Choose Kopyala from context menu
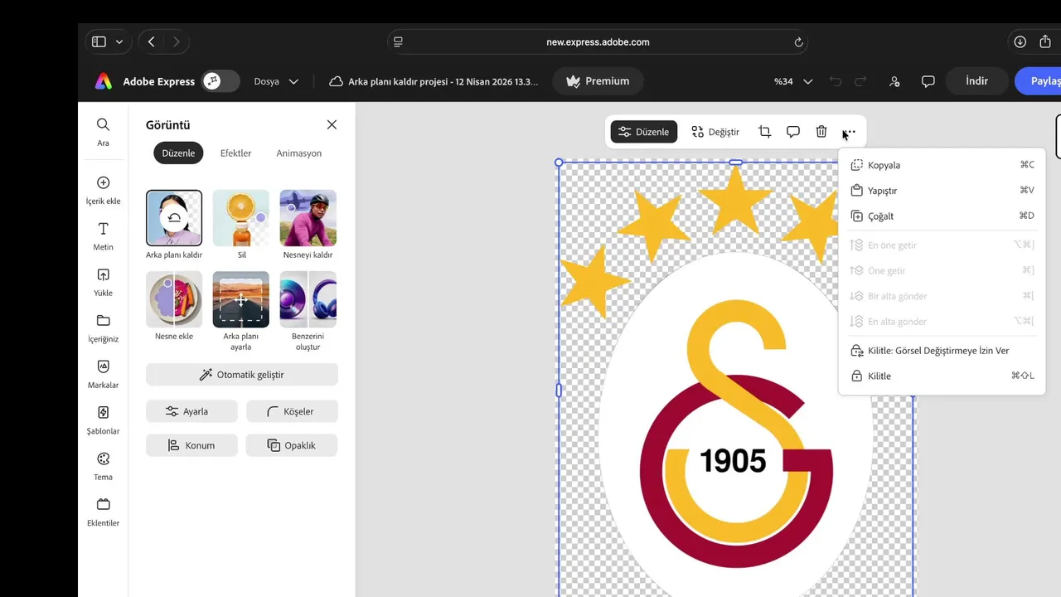This screenshot has height=597, width=1061. point(942,165)
